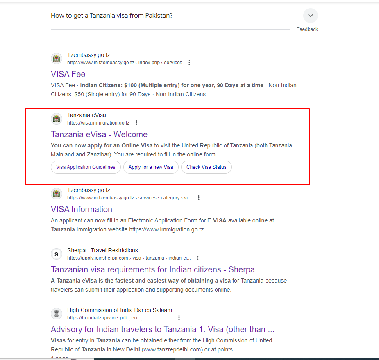This screenshot has width=379, height=360.
Task: Open Tanzanian visa requirements for Indian citizens
Action: click(153, 269)
